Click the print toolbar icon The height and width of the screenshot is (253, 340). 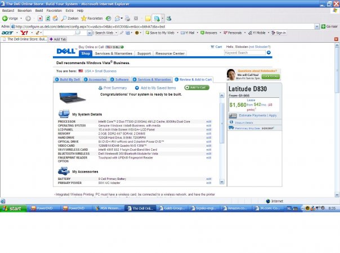click(127, 19)
